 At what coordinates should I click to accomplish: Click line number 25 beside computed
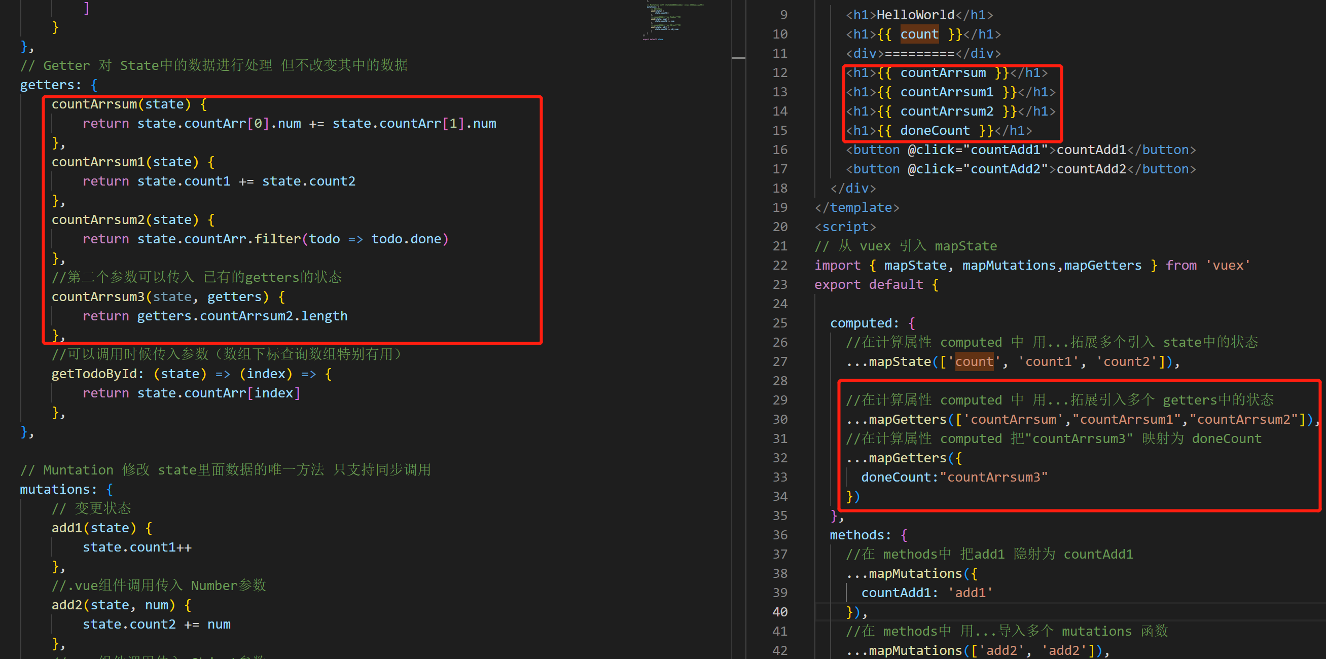[779, 323]
